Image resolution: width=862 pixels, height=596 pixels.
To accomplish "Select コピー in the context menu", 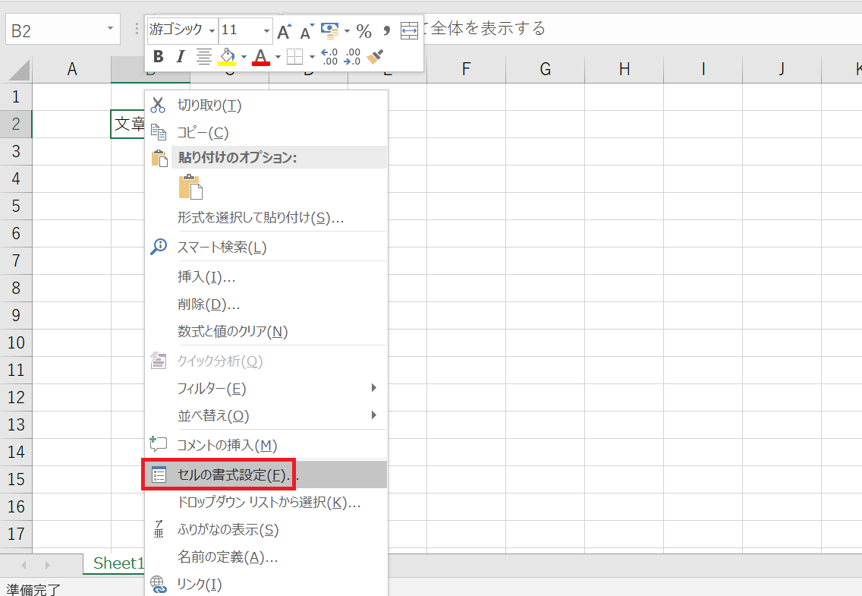I will pos(203,133).
